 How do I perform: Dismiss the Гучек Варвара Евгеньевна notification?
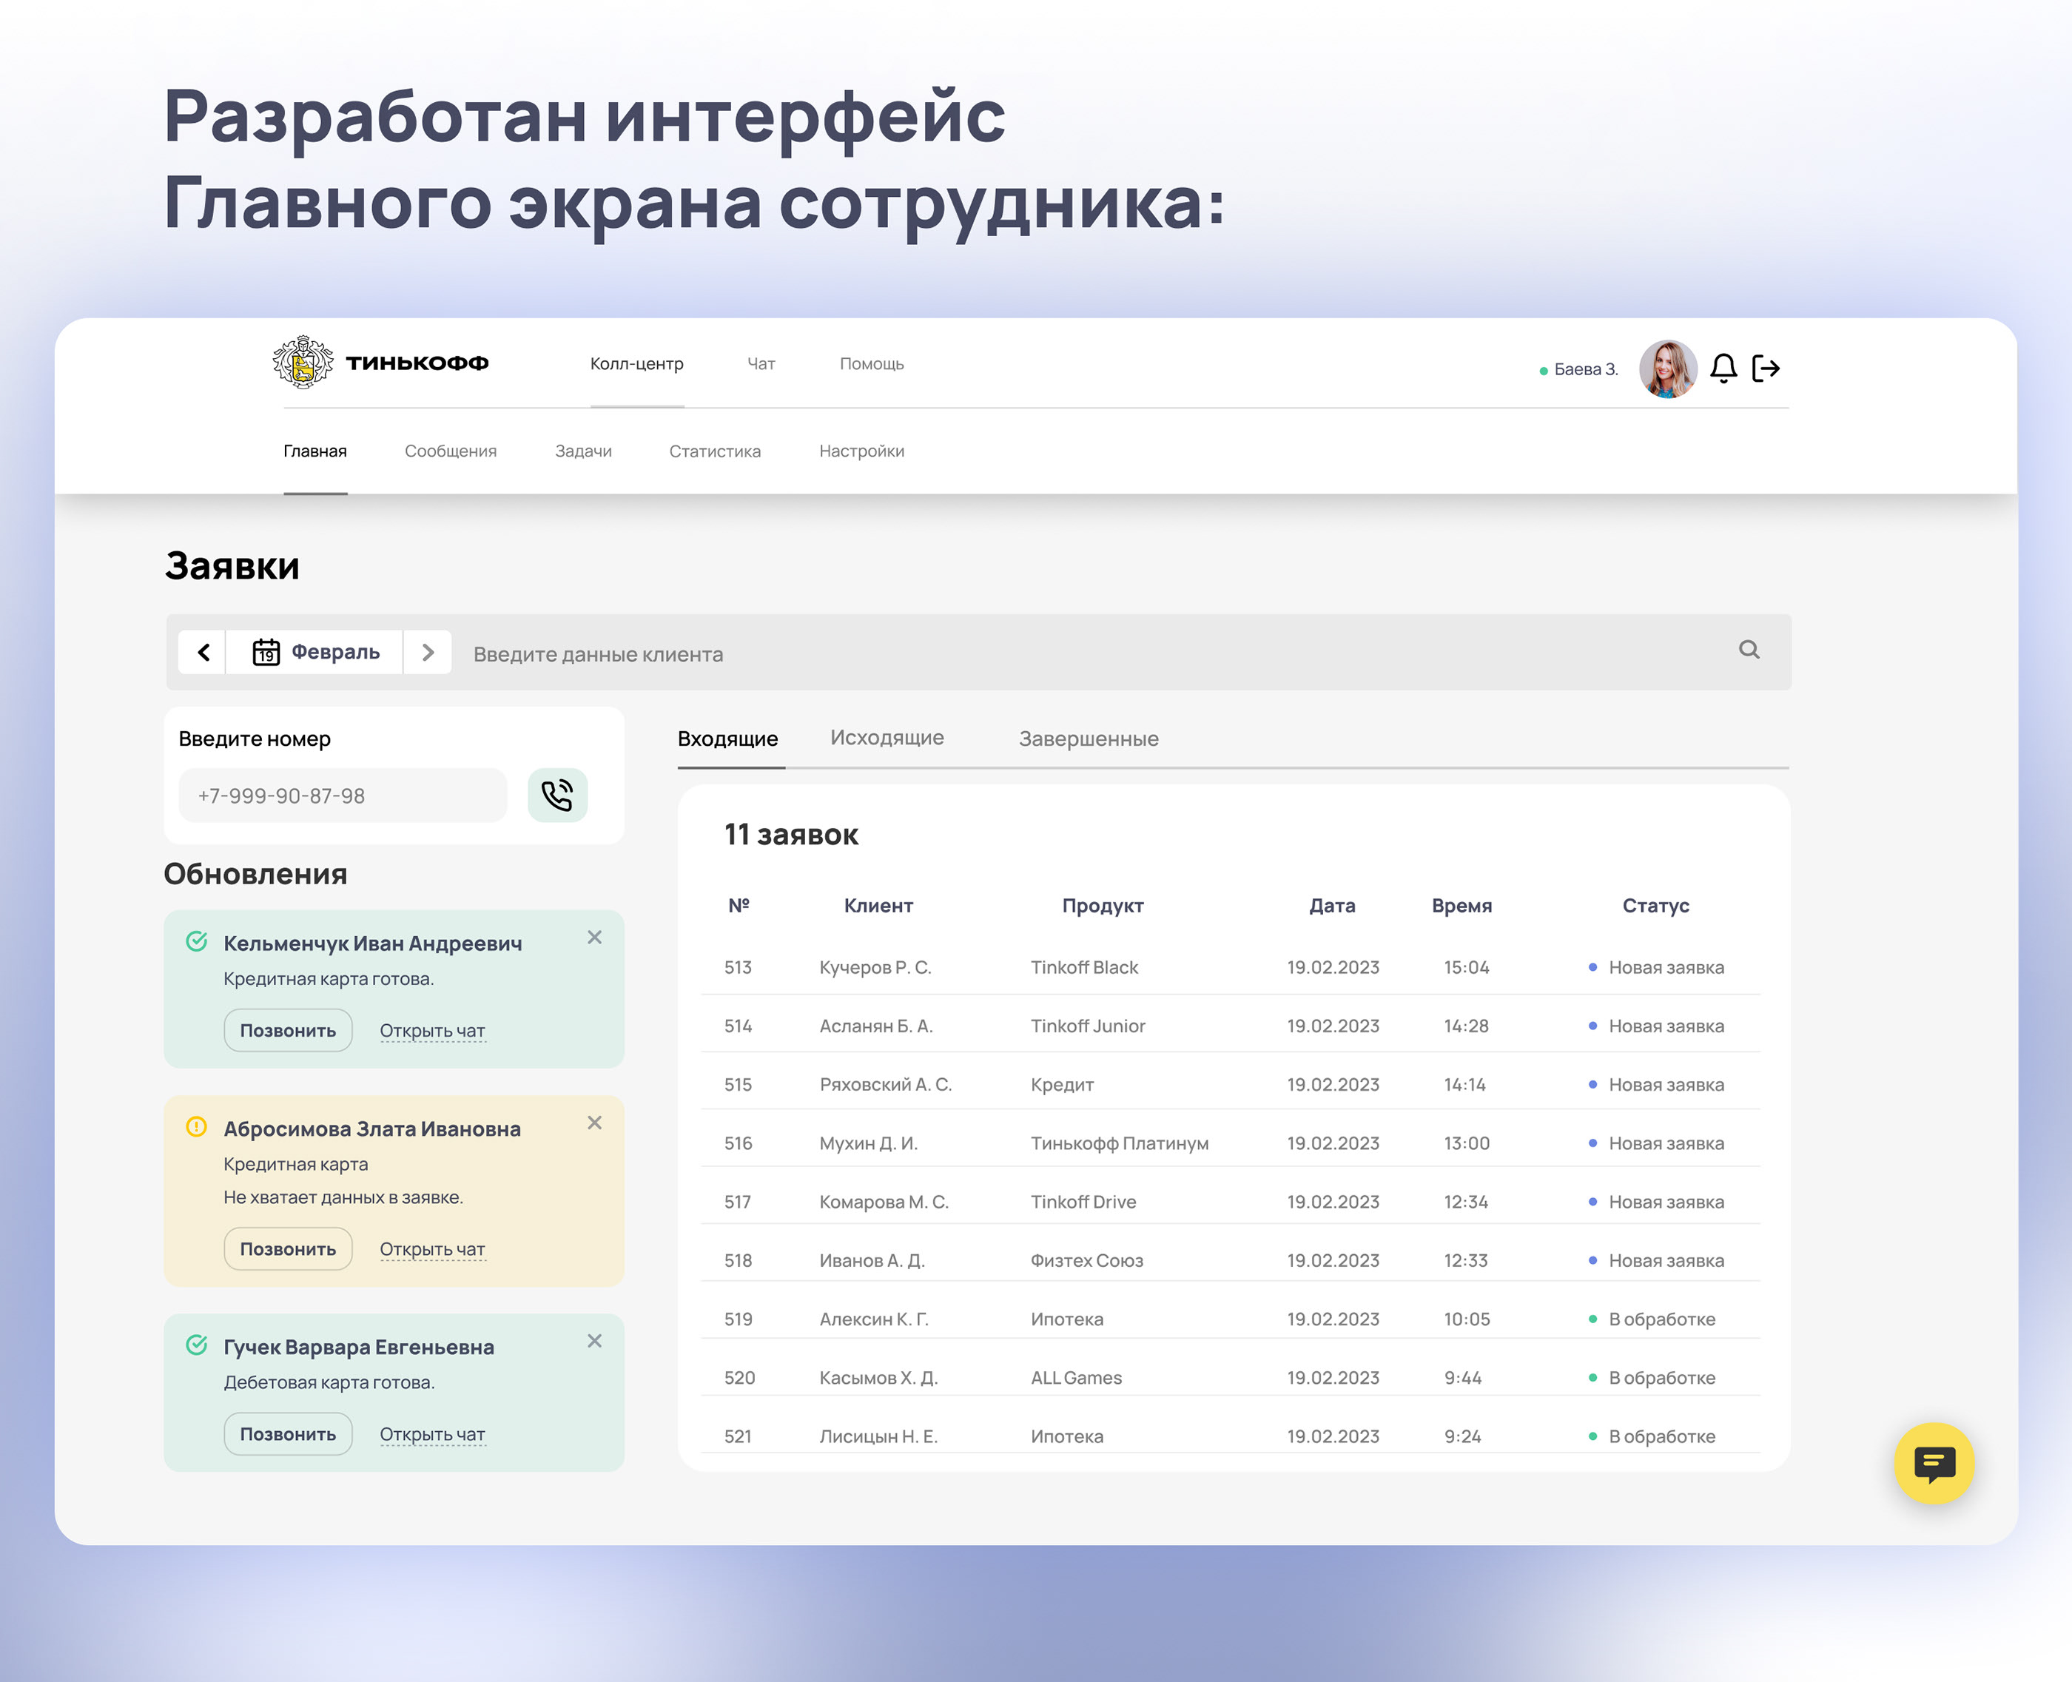pos(595,1341)
